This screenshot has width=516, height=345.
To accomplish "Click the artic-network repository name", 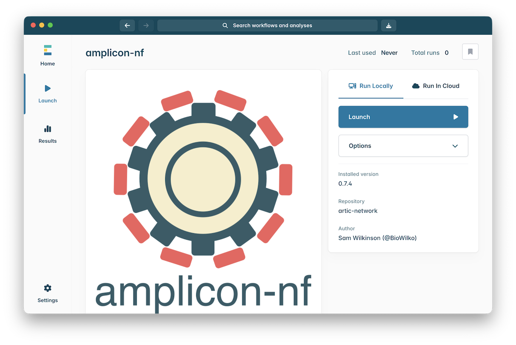I will tap(358, 211).
